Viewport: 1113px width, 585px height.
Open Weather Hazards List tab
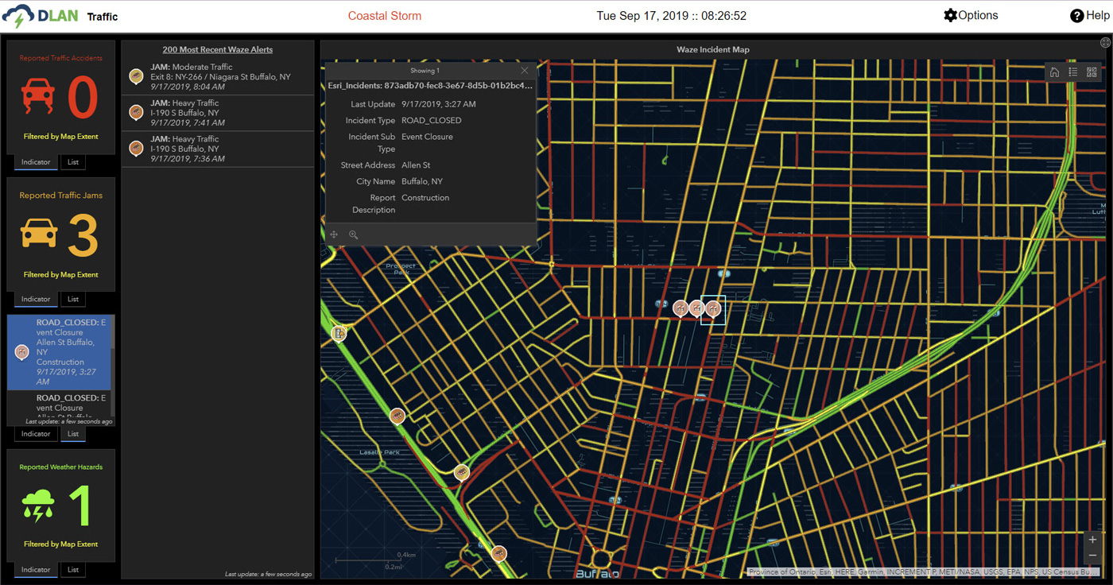[73, 570]
